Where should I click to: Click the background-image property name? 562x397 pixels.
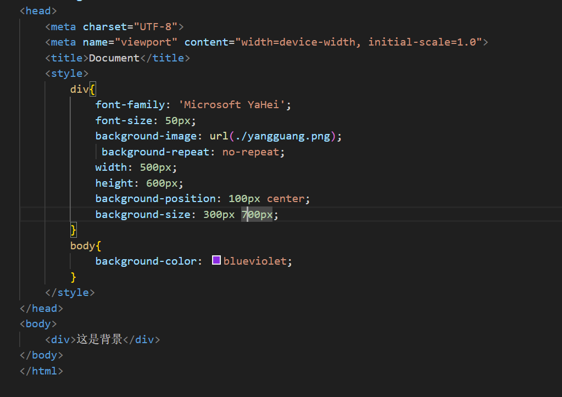146,136
